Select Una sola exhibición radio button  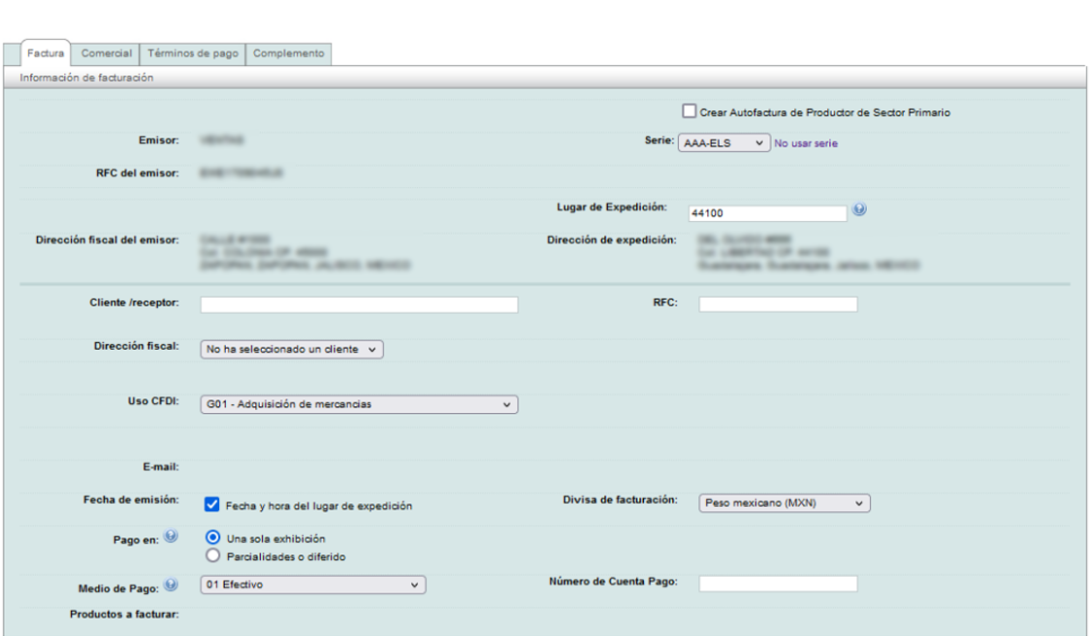(x=212, y=538)
